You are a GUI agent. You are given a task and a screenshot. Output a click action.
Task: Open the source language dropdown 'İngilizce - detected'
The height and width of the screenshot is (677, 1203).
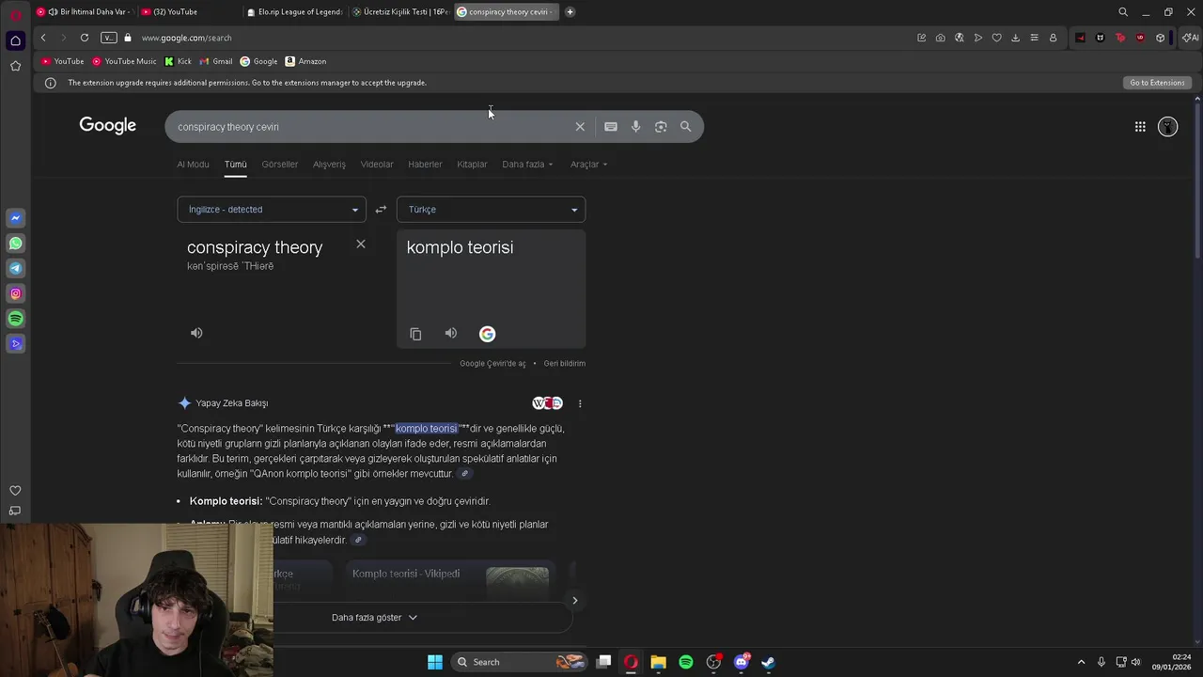click(x=272, y=210)
